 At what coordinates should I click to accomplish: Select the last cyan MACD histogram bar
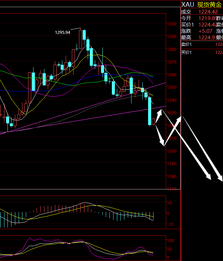click(x=154, y=216)
